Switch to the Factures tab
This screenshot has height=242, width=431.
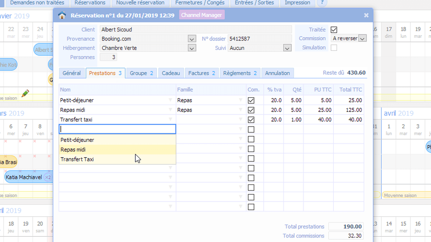click(x=202, y=73)
